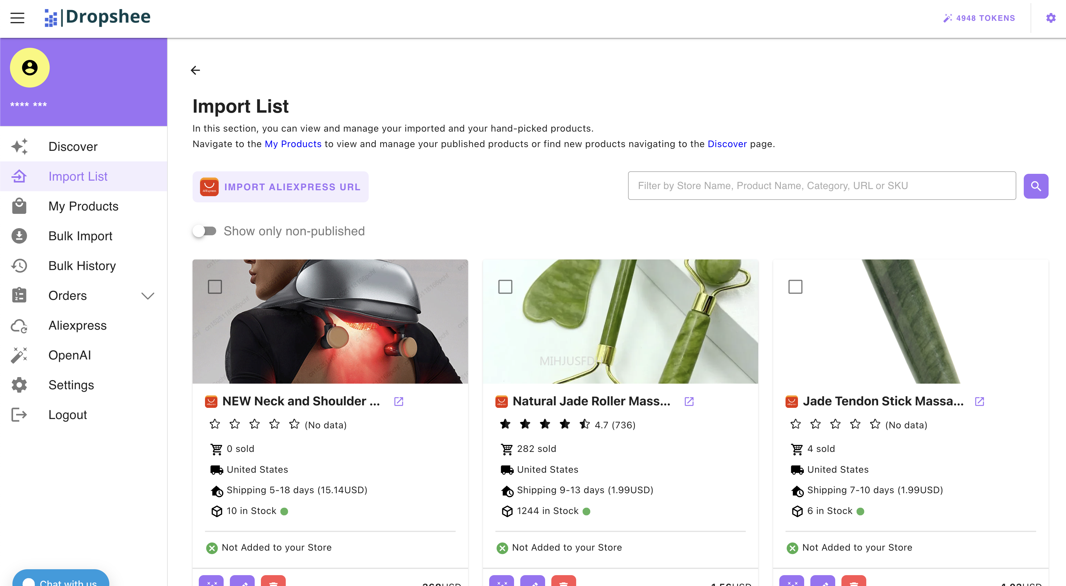Open the settings gear icon in header

(x=1050, y=18)
